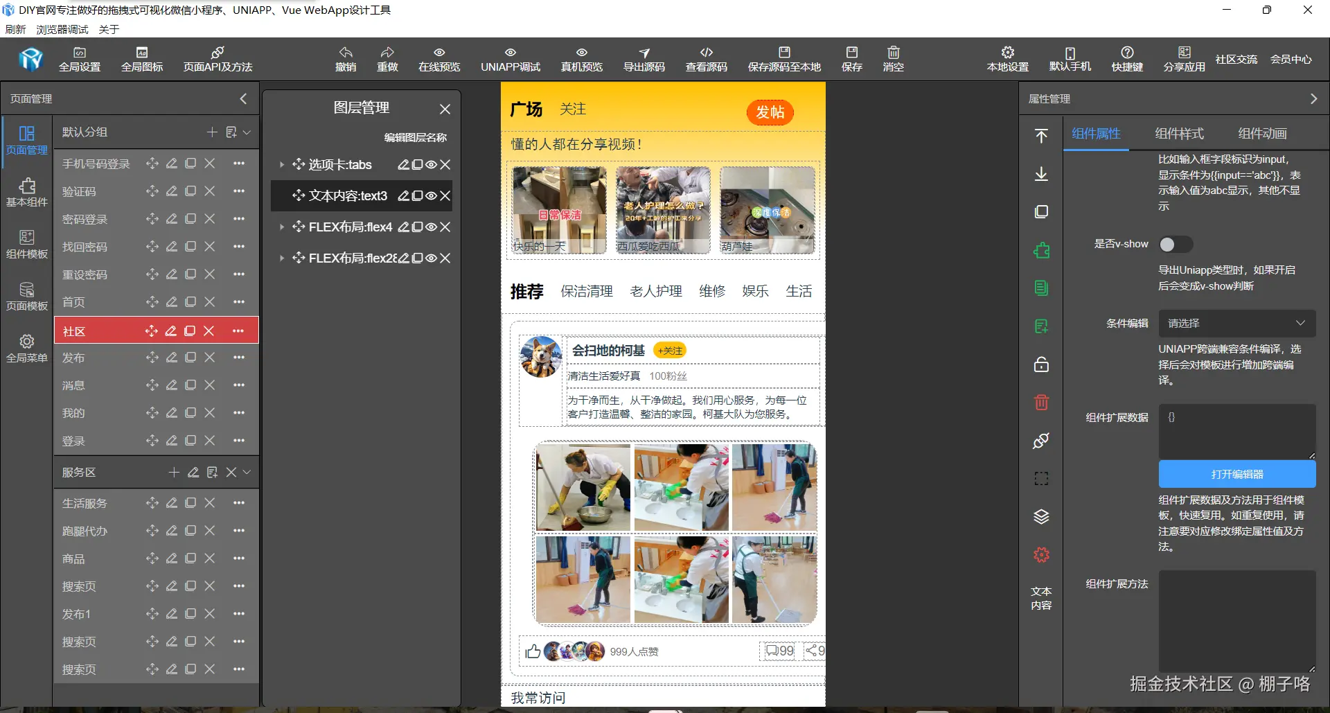Click the +关注 button beside 会扫地的柯基
Screen dimensions: 1330x713
[x=670, y=351]
